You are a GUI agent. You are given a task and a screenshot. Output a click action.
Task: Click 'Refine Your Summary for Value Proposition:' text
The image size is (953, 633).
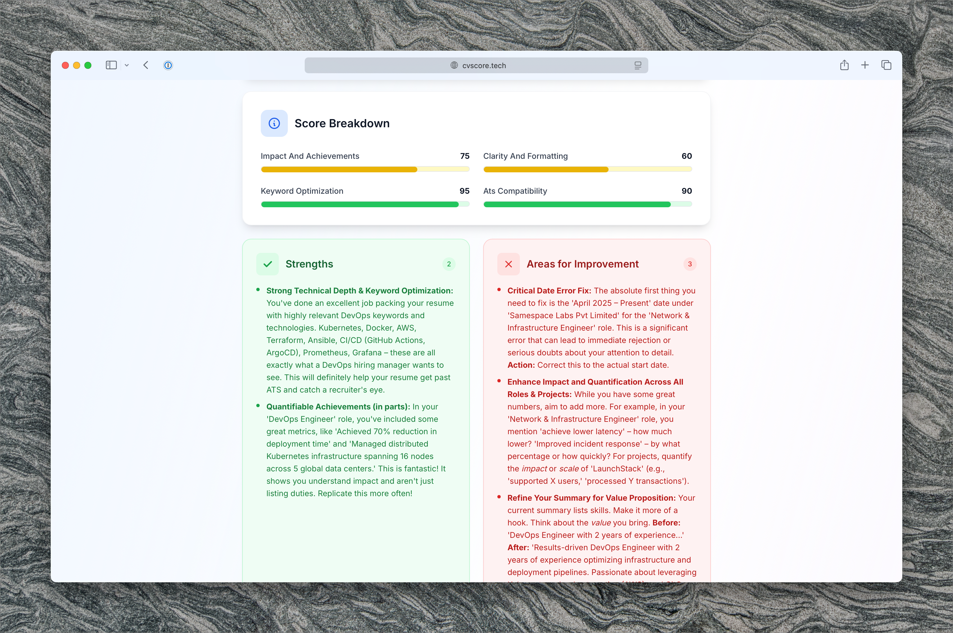coord(591,498)
